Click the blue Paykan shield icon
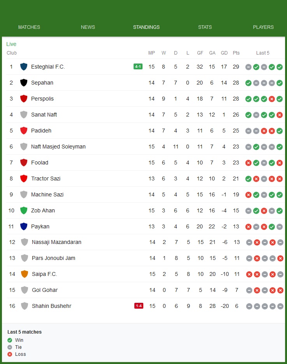 24,226
